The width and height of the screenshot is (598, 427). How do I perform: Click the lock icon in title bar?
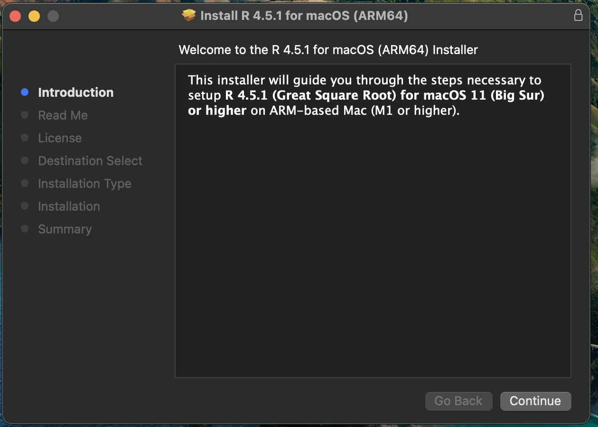[578, 15]
